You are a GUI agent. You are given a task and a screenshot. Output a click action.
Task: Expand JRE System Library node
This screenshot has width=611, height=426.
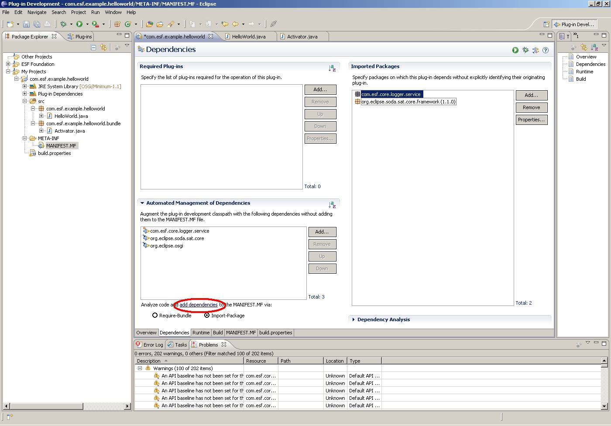coord(24,86)
